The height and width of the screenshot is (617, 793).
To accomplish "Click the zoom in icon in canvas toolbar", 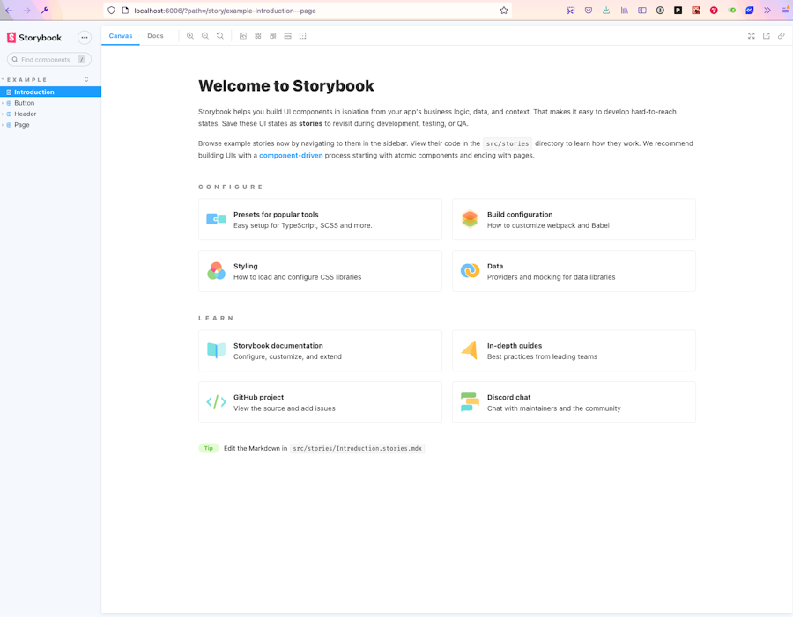I will click(x=190, y=36).
